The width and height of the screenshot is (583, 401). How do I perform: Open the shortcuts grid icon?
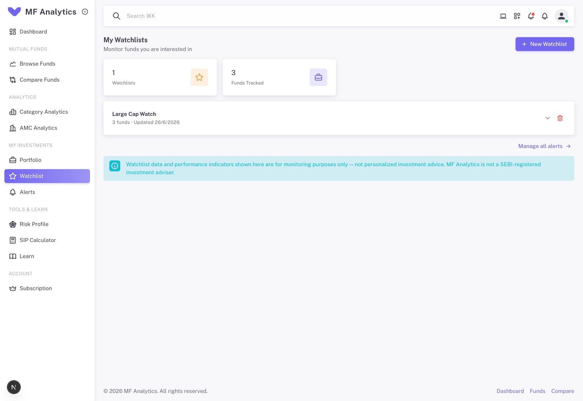click(x=517, y=16)
